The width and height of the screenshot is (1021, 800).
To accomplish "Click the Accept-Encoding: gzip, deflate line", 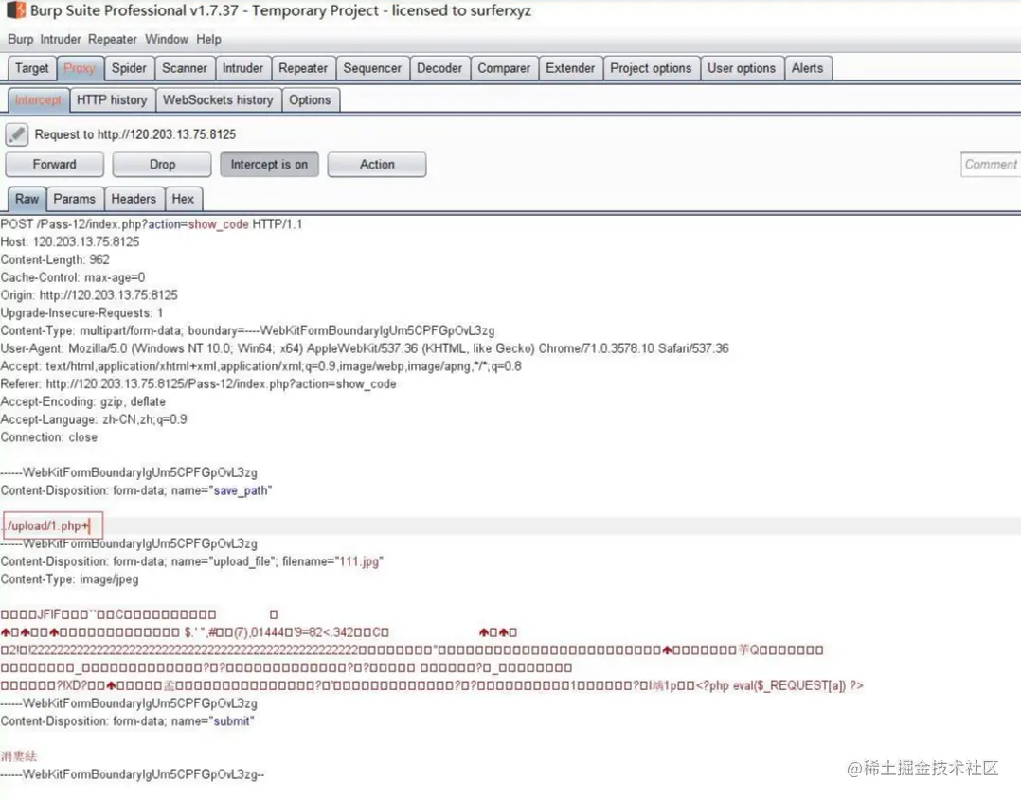I will pyautogui.click(x=82, y=402).
